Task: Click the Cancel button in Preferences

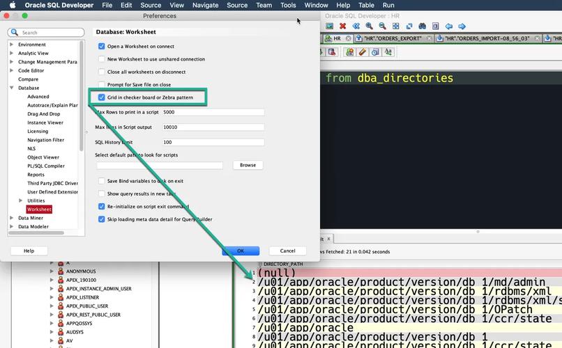Action: pos(287,251)
